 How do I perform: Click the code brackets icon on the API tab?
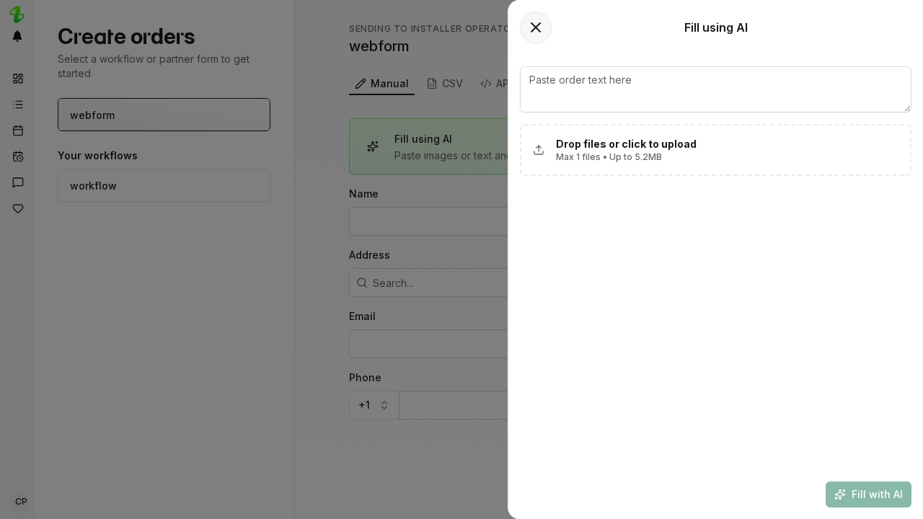point(486,84)
